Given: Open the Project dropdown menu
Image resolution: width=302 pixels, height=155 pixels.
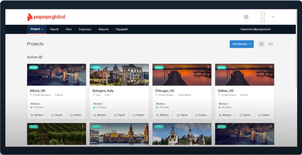Looking at the screenshot, I should [x=37, y=29].
